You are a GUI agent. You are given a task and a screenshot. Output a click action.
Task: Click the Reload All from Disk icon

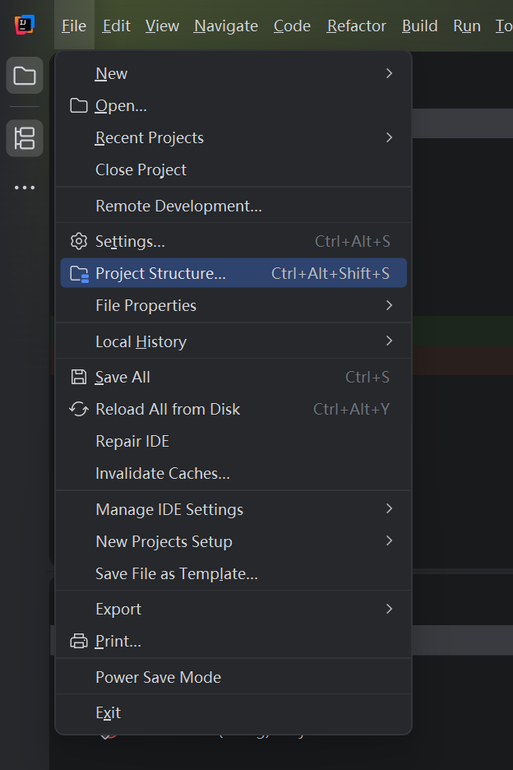79,410
